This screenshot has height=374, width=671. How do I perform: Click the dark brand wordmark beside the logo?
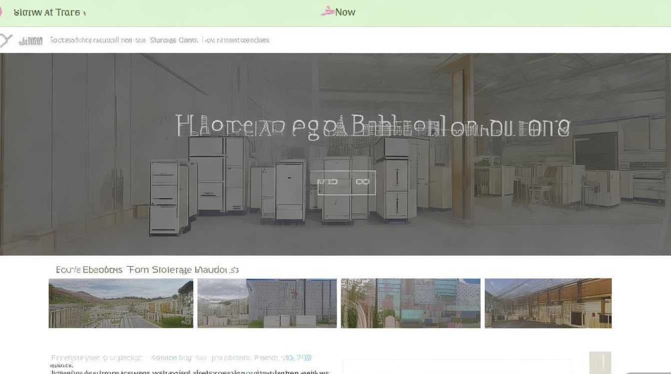[31, 41]
